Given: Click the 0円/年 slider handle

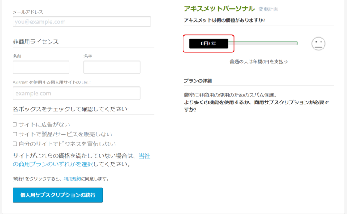Looking at the screenshot, I should point(209,43).
